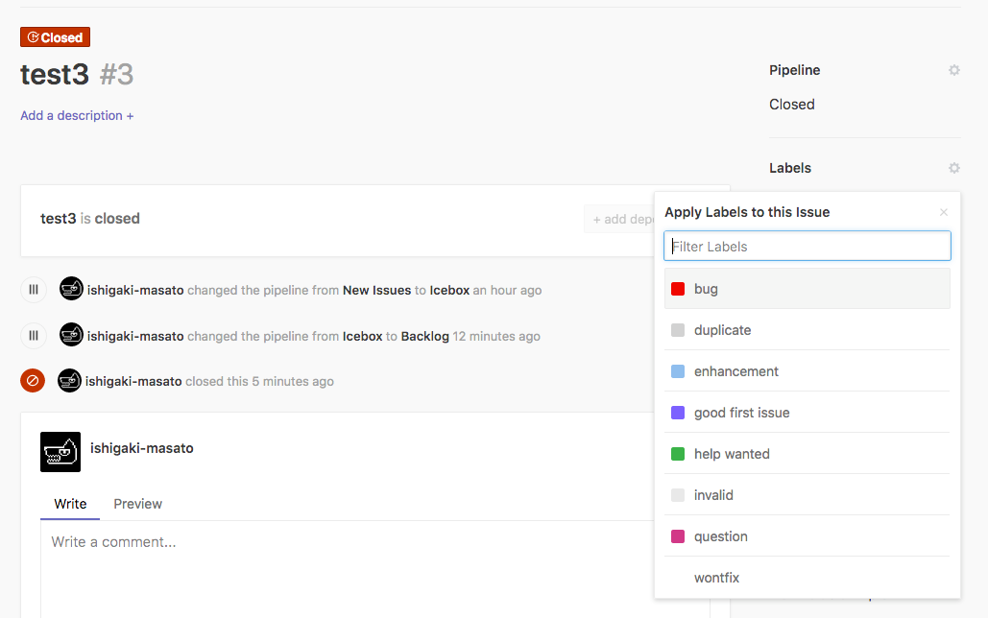Screen dimensions: 988x618
Task: Open the Labels settings gear icon
Action: pyautogui.click(x=953, y=167)
